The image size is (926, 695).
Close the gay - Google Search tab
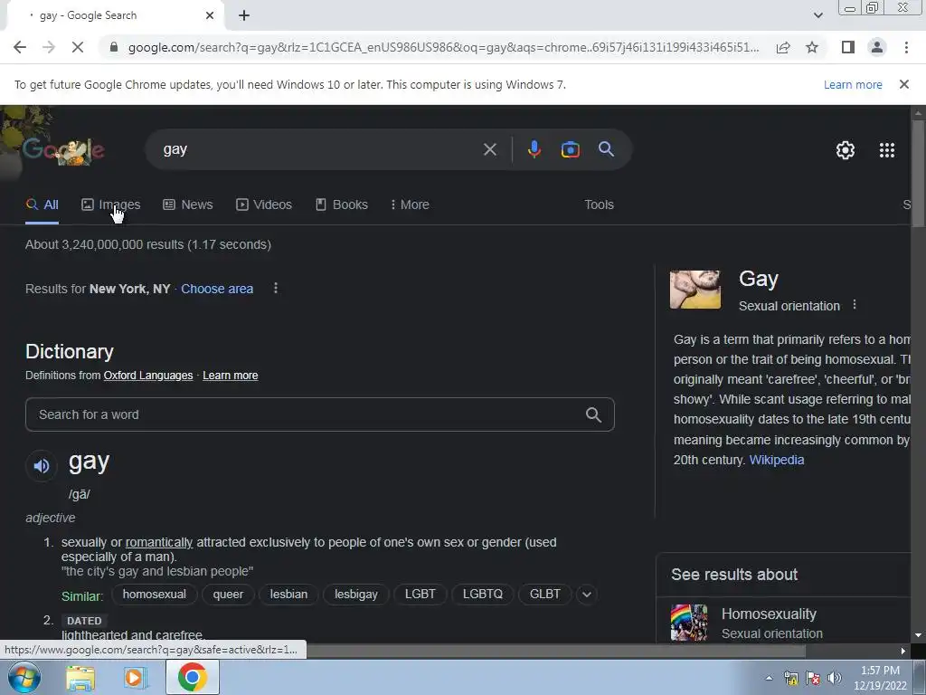210,15
